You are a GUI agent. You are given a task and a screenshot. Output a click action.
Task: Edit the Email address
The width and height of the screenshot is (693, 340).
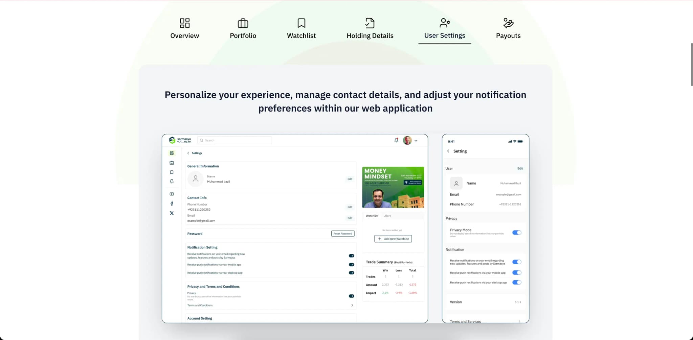[350, 218]
